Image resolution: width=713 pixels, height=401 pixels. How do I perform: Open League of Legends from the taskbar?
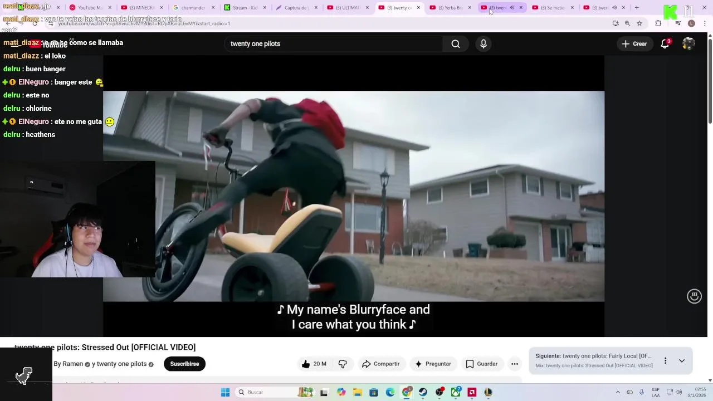tap(488, 392)
